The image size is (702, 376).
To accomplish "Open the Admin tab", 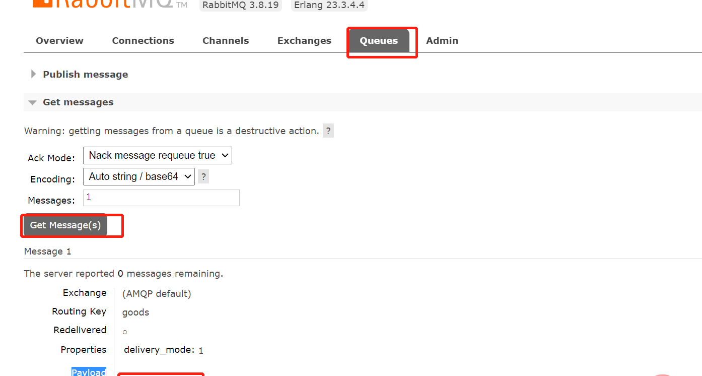I will (442, 41).
